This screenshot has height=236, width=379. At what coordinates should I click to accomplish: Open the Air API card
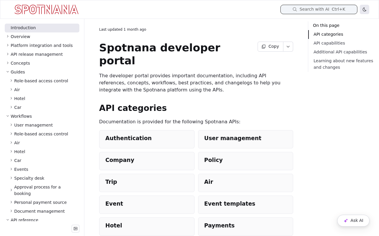(x=245, y=183)
